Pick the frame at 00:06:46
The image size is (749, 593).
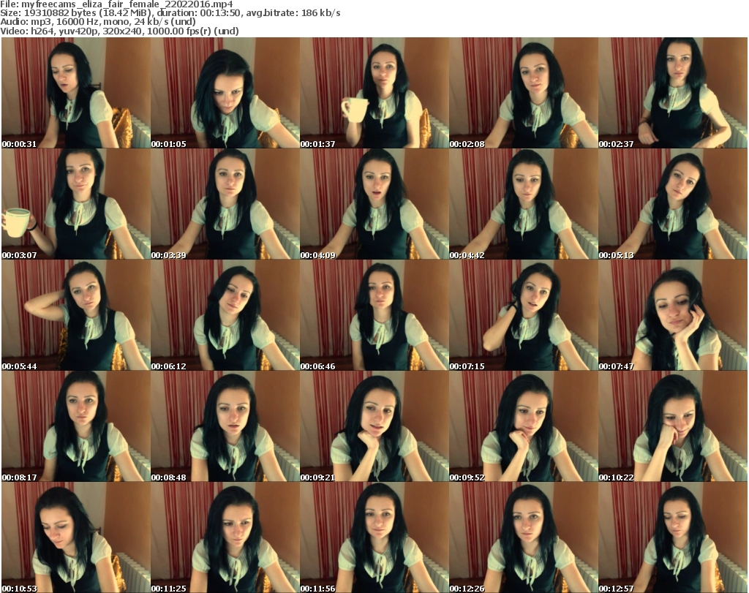coord(374,316)
